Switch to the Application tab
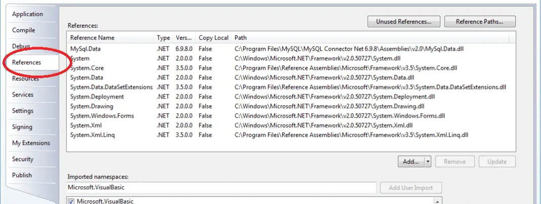 27,14
